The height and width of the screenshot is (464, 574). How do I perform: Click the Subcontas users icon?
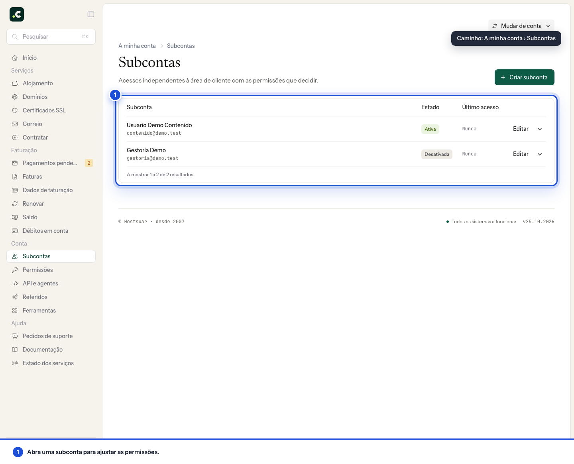[x=15, y=256]
